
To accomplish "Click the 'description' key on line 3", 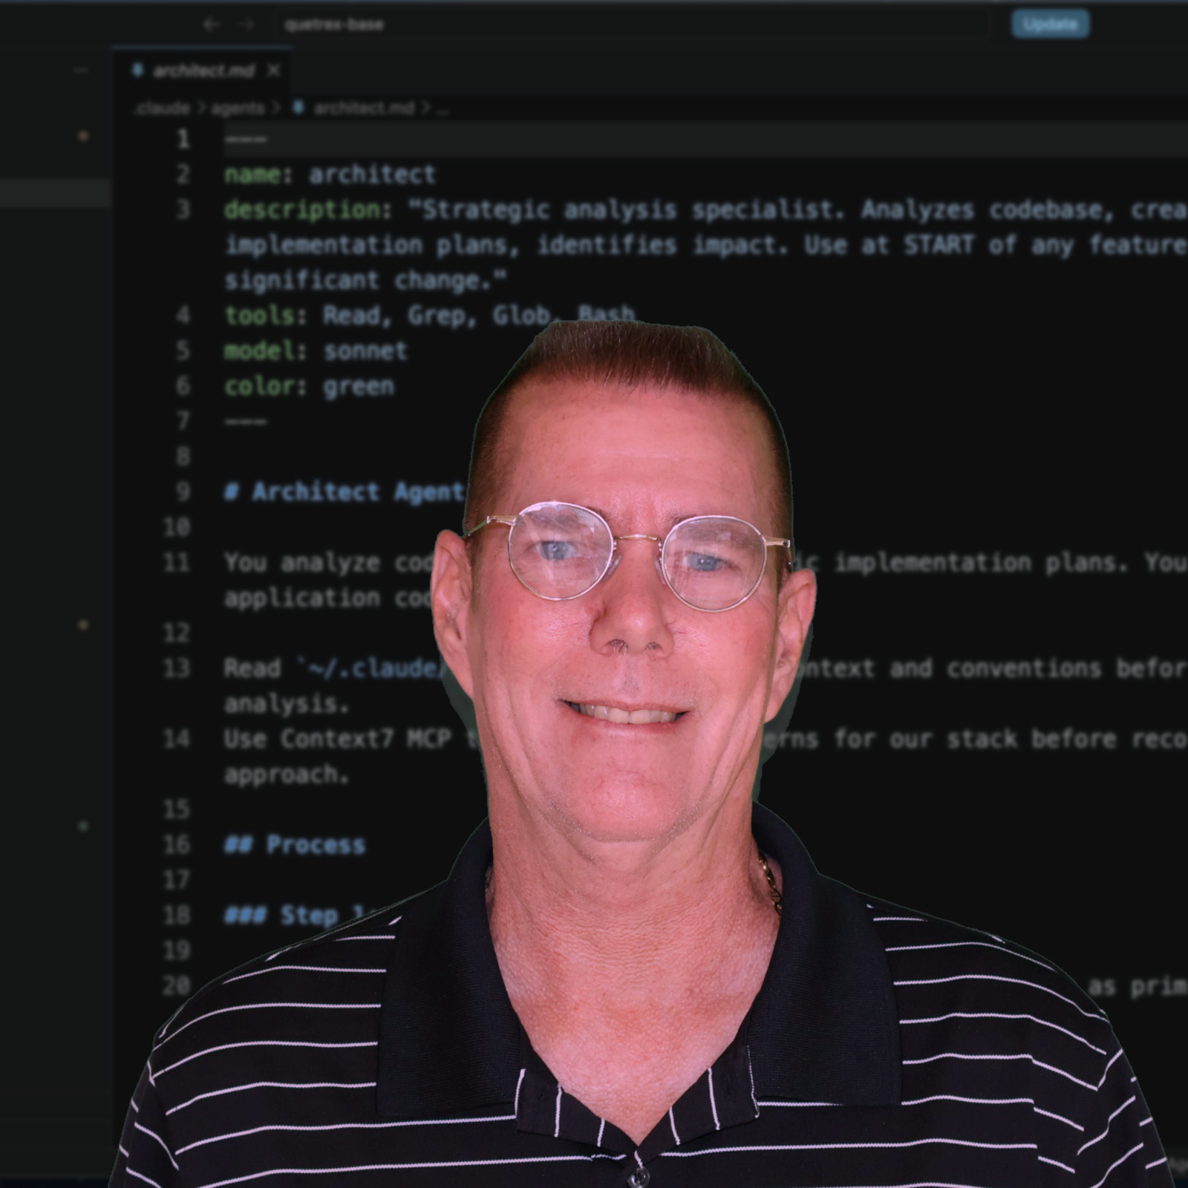I will [x=302, y=210].
